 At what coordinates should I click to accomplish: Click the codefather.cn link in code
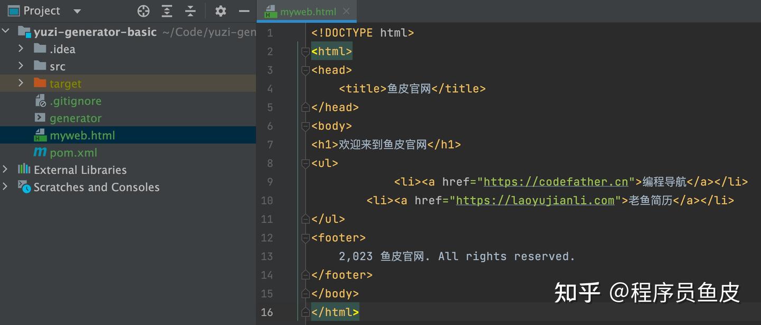[x=555, y=182]
